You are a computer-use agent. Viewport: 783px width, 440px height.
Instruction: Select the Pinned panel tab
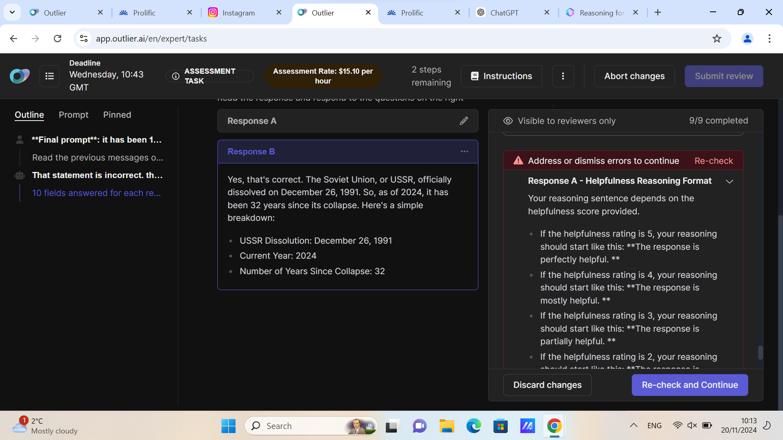117,115
